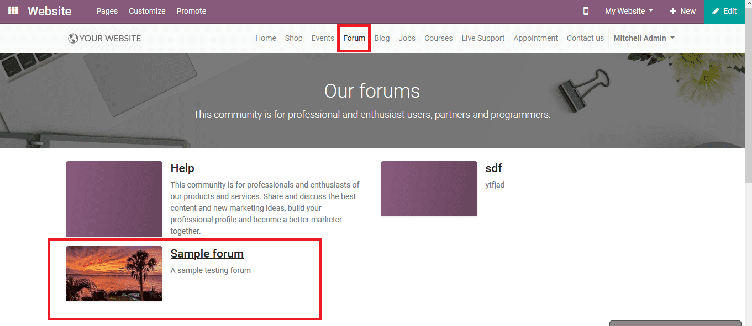The width and height of the screenshot is (752, 326).
Task: Click the Website app title
Action: (x=50, y=11)
